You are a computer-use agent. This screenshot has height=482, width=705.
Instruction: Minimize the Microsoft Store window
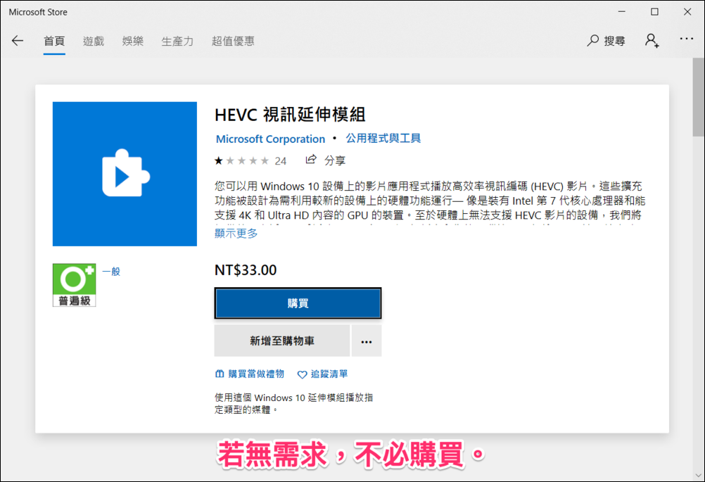pyautogui.click(x=621, y=12)
